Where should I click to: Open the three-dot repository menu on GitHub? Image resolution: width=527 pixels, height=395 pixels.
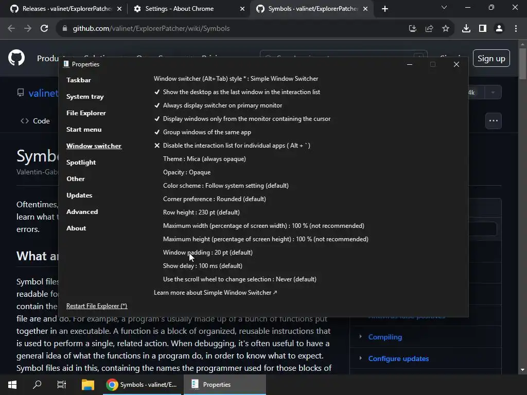tap(493, 120)
